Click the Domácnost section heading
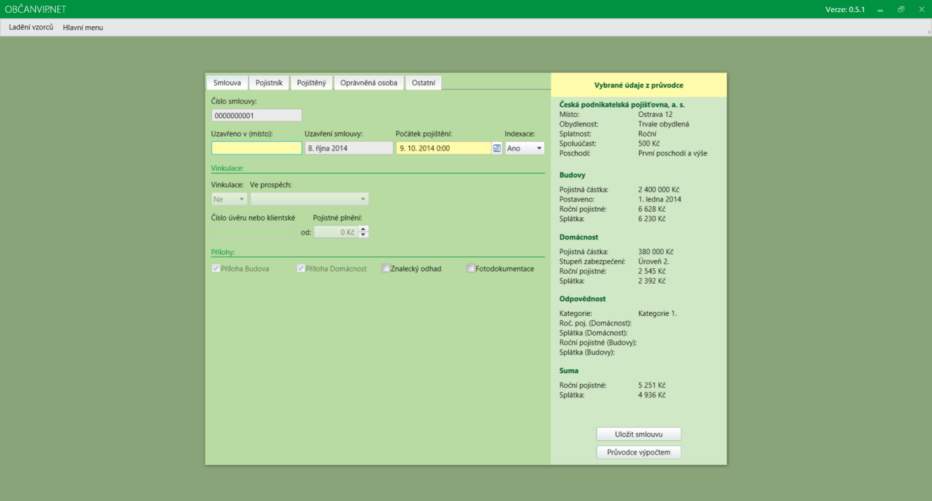Viewport: 932px width, 501px height. 579,237
